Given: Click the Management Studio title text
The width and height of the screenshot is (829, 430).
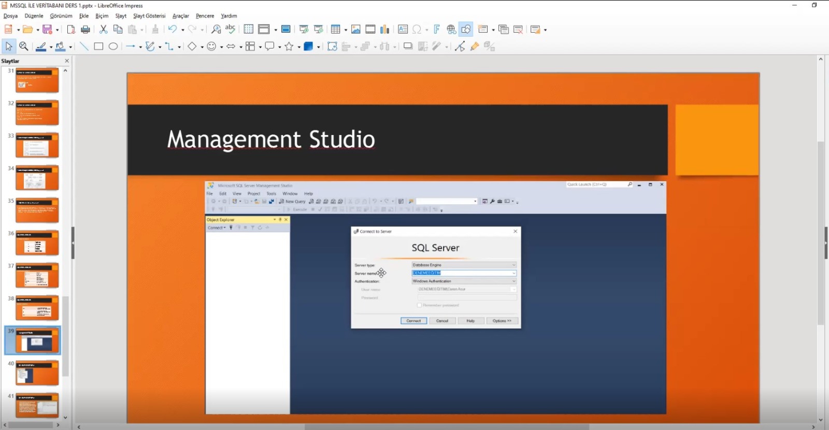Looking at the screenshot, I should (271, 139).
